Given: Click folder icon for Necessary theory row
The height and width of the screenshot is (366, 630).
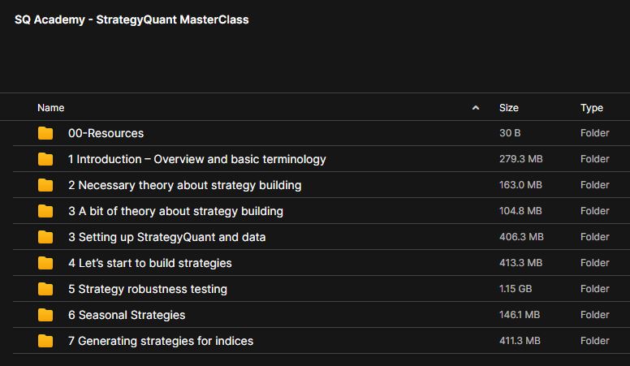Looking at the screenshot, I should [x=45, y=185].
